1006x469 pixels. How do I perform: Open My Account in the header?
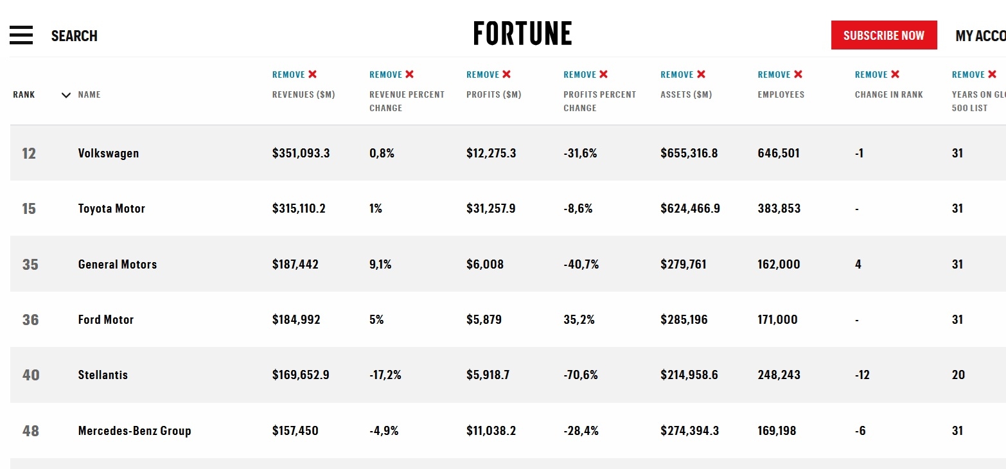pyautogui.click(x=980, y=36)
